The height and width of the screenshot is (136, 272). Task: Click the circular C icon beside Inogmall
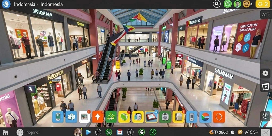[x=20, y=132]
